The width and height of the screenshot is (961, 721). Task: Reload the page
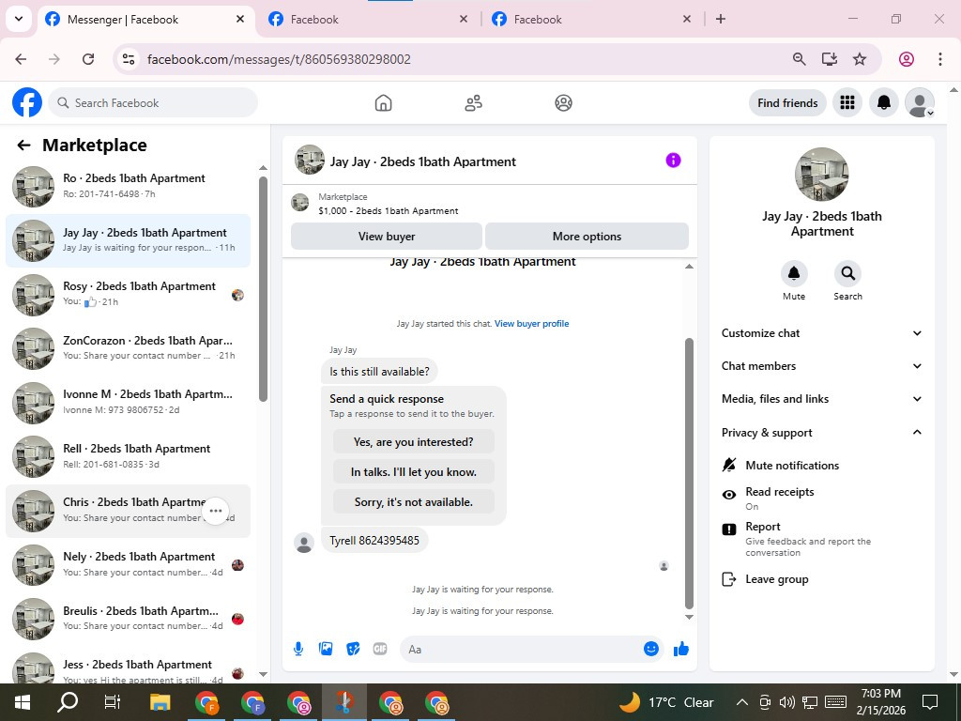[x=88, y=59]
